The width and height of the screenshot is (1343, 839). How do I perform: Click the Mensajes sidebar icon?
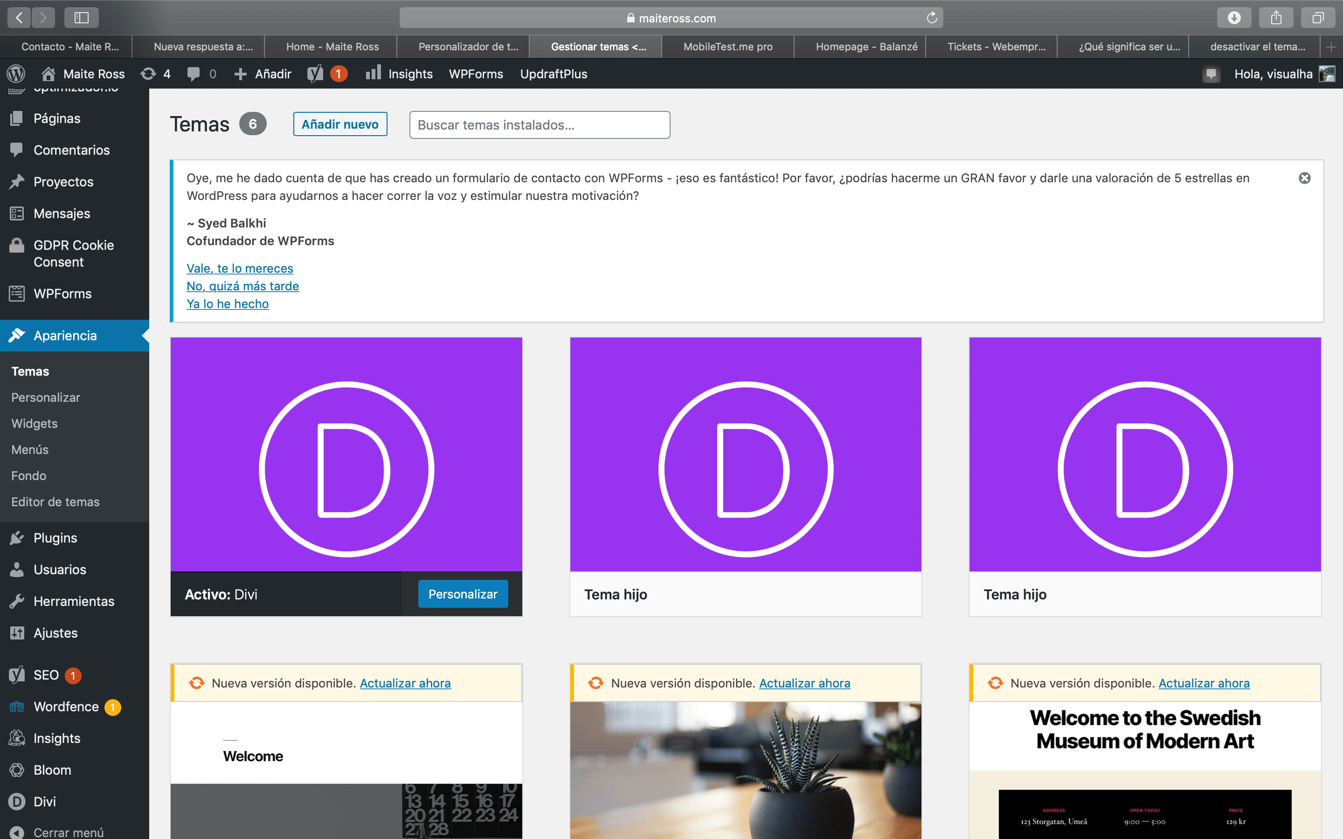17,213
